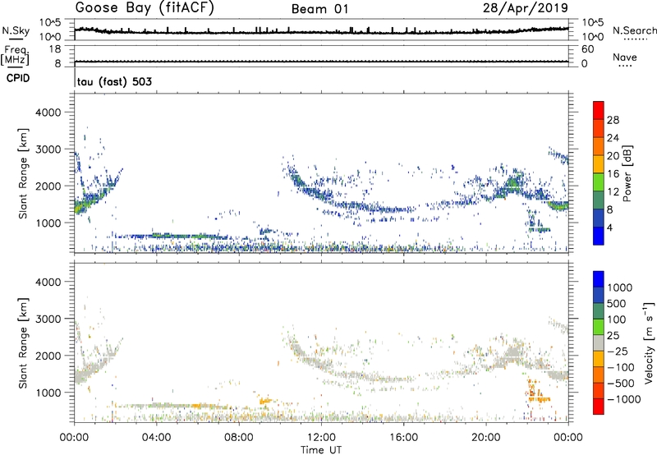Click the '24' label on the power colorbar

click(x=613, y=138)
